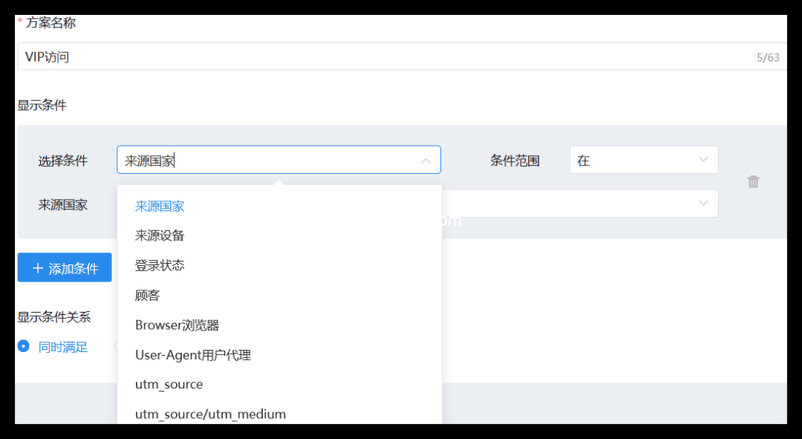This screenshot has width=802, height=439.
Task: Click the 方案名称 input field
Action: click(x=402, y=56)
